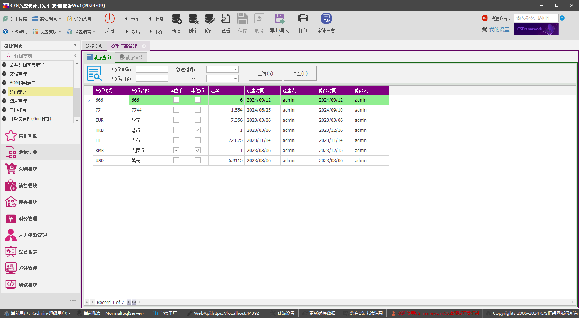Select the 数据字典 navigation group
Image resolution: width=579 pixels, height=318 pixels.
pyautogui.click(x=41, y=152)
